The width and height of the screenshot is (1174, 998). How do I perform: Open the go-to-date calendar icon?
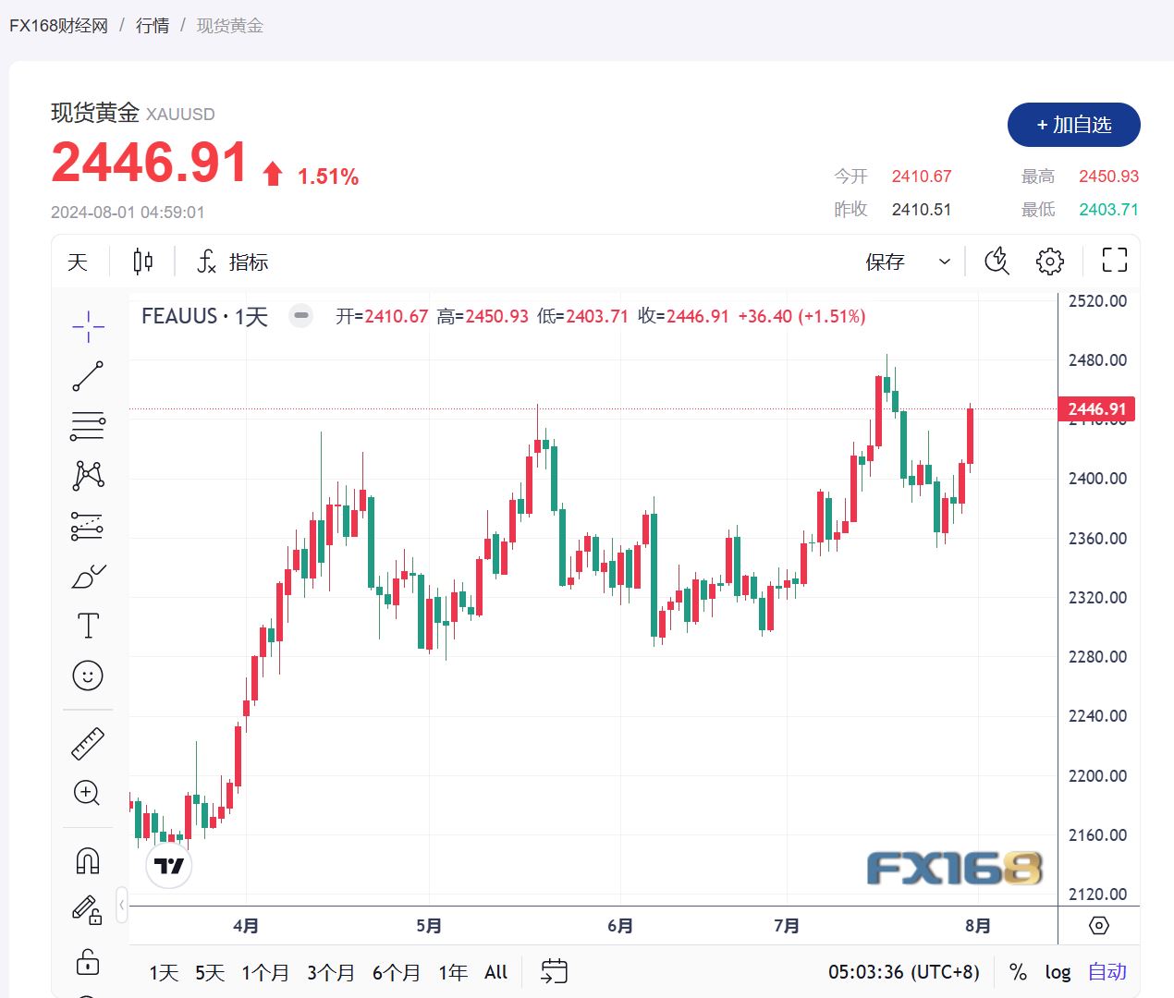tap(554, 971)
